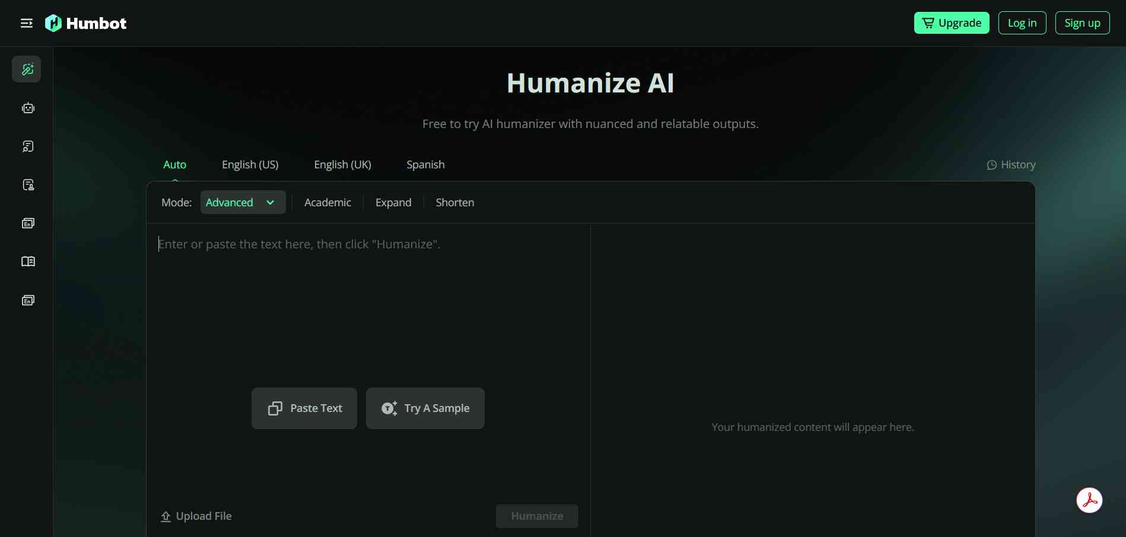Select the English (UK) tab

pos(342,165)
